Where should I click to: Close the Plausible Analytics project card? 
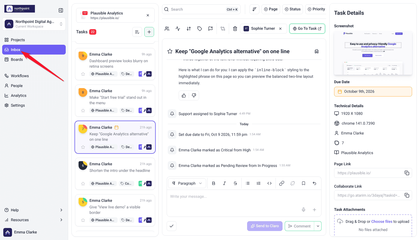[148, 15]
